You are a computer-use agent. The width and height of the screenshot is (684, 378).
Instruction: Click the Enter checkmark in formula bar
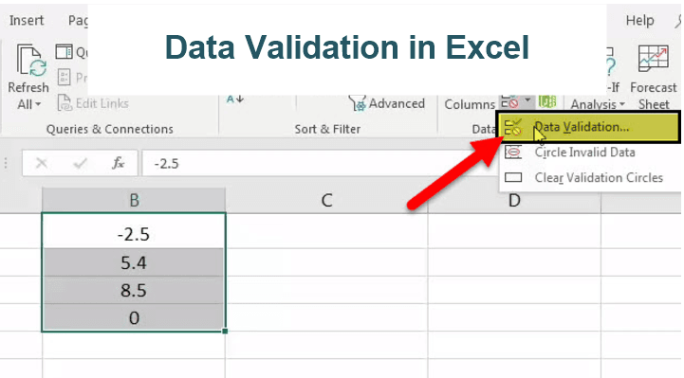[81, 163]
